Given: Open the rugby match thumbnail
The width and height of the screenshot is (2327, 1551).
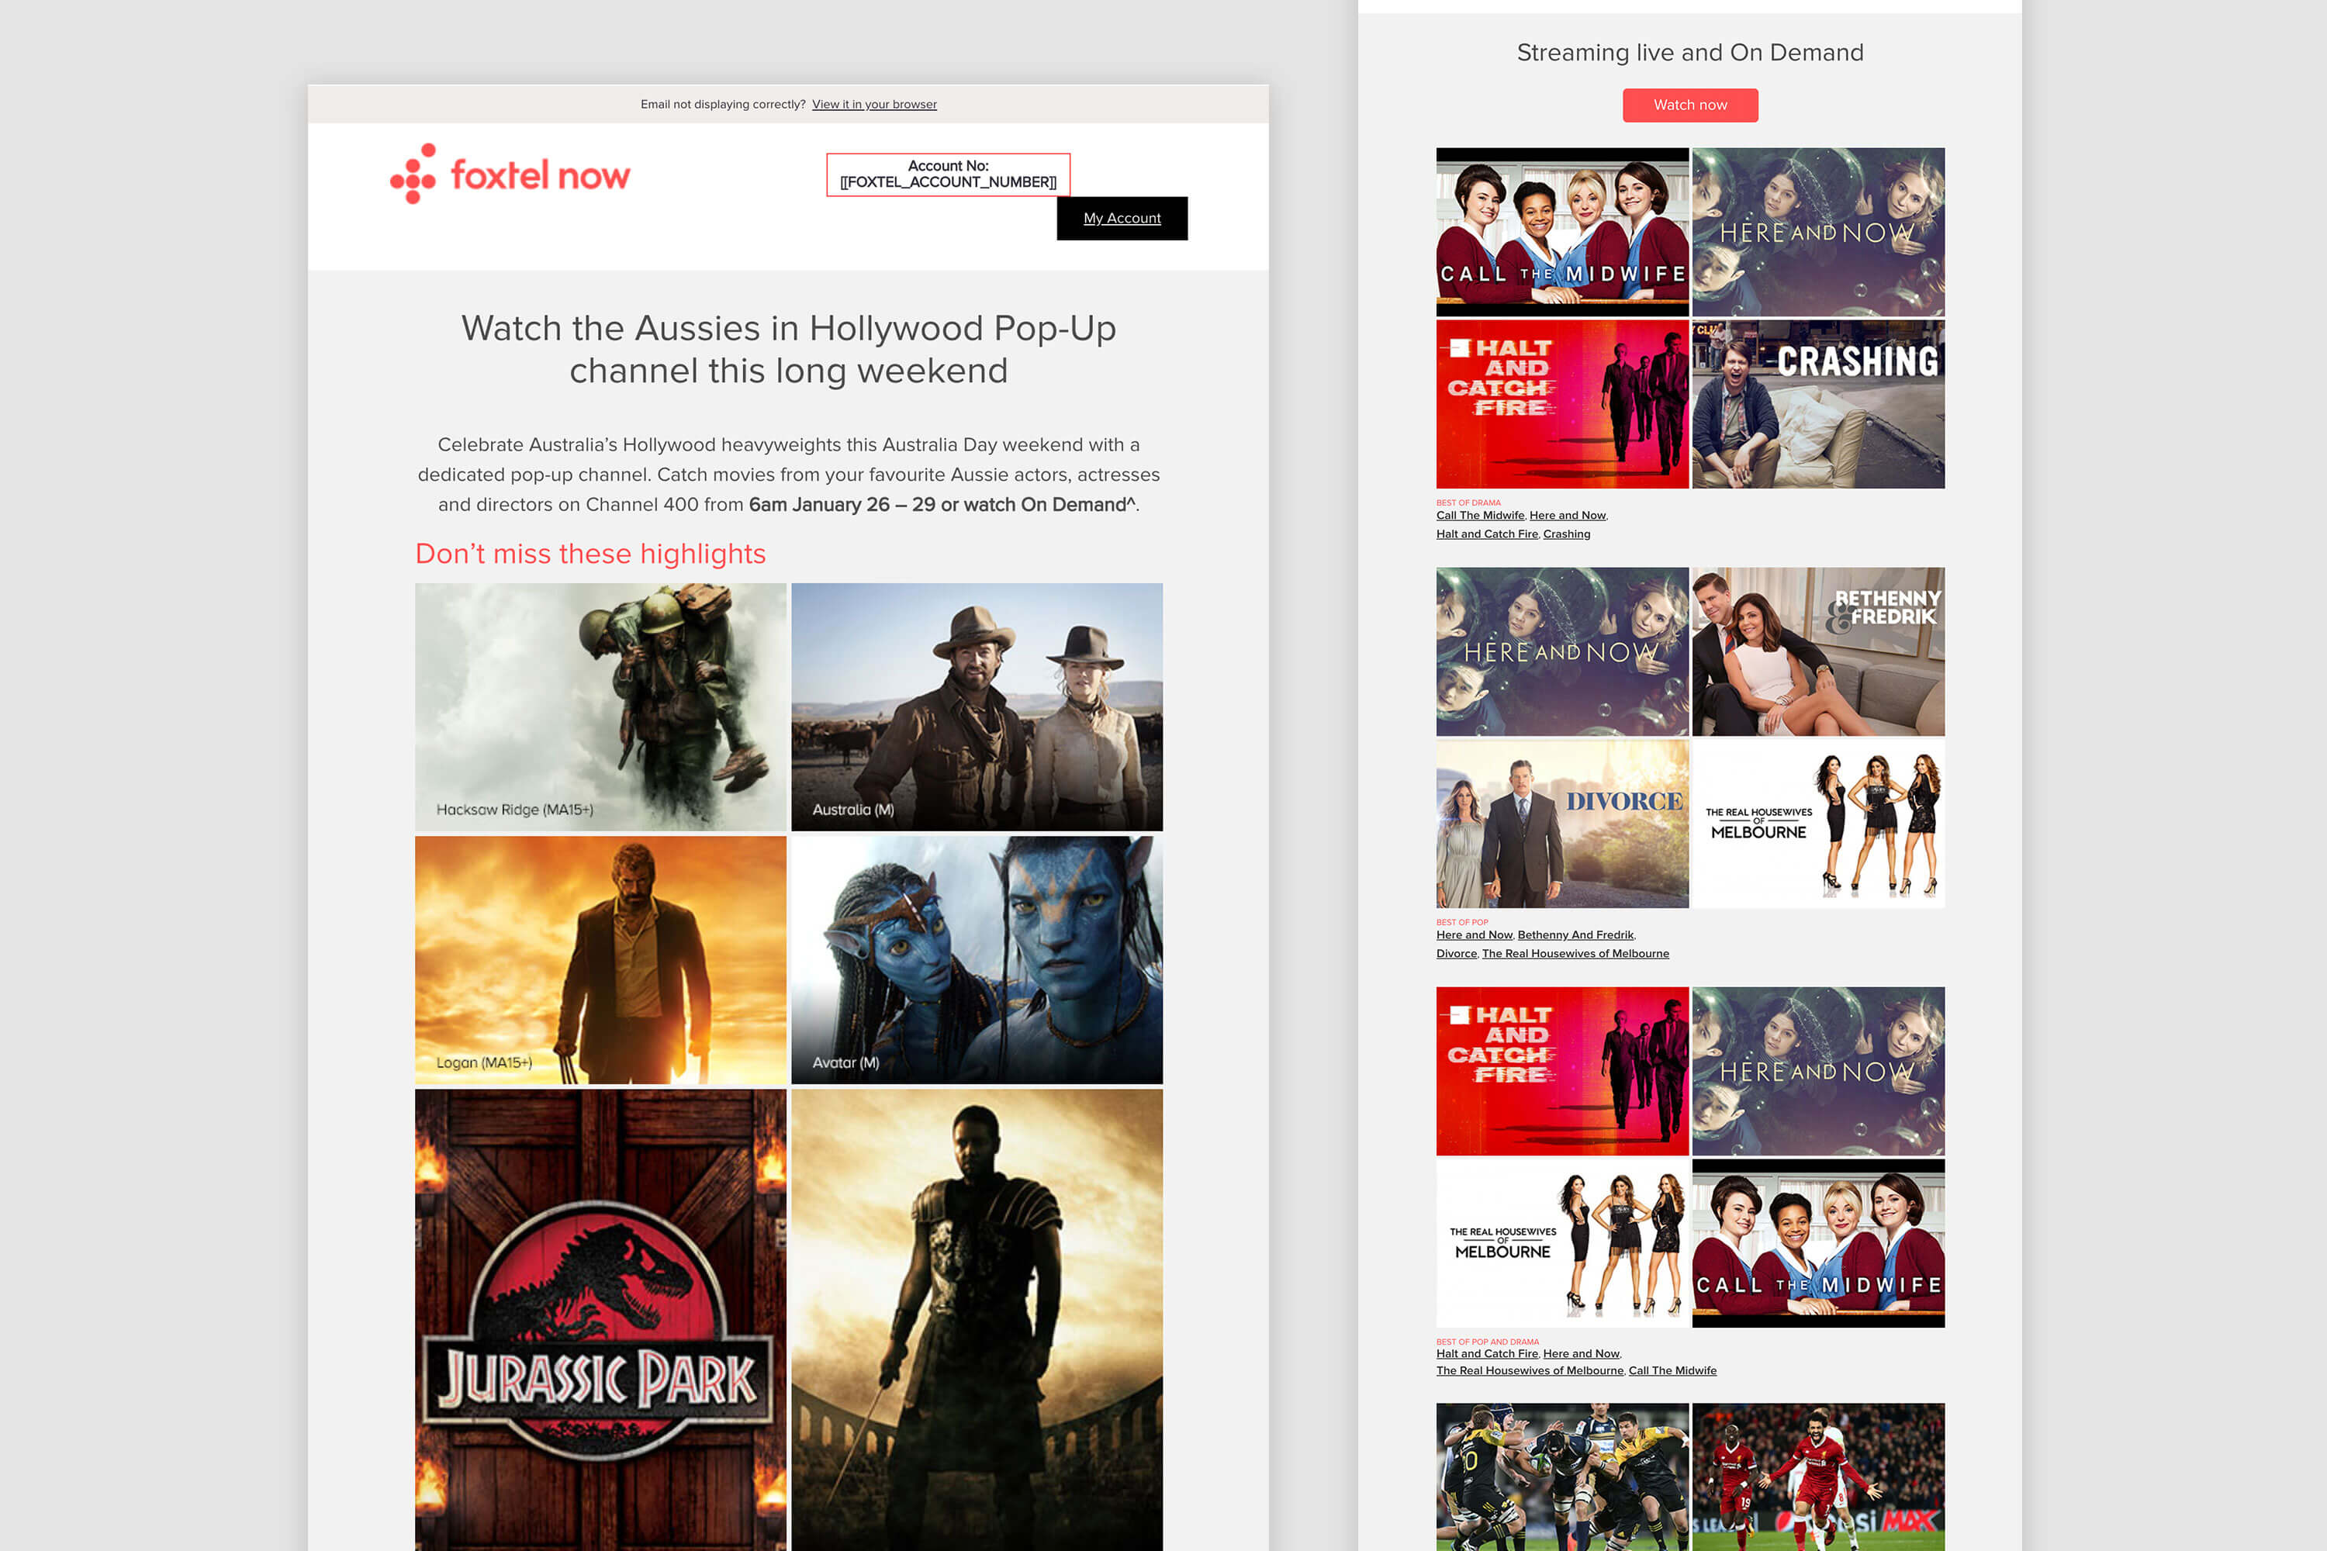Looking at the screenshot, I should tap(1562, 1477).
